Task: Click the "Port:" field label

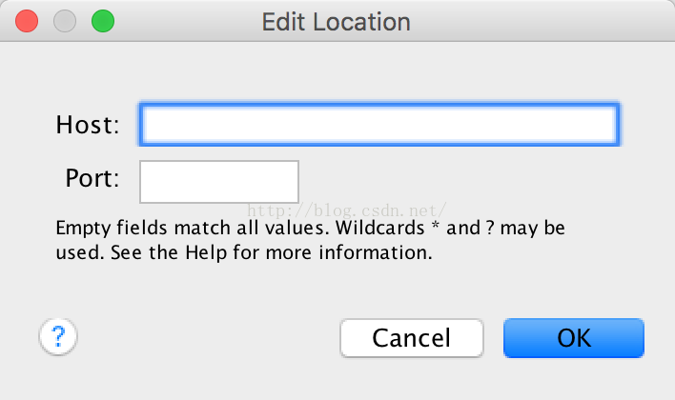Action: (x=92, y=178)
